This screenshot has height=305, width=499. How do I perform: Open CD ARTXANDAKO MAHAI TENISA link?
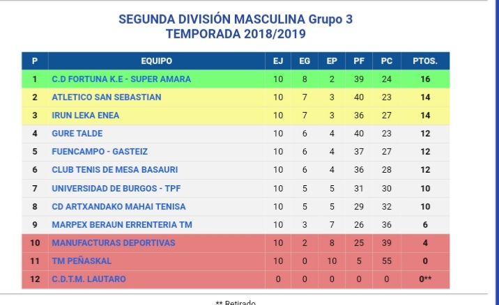(118, 206)
